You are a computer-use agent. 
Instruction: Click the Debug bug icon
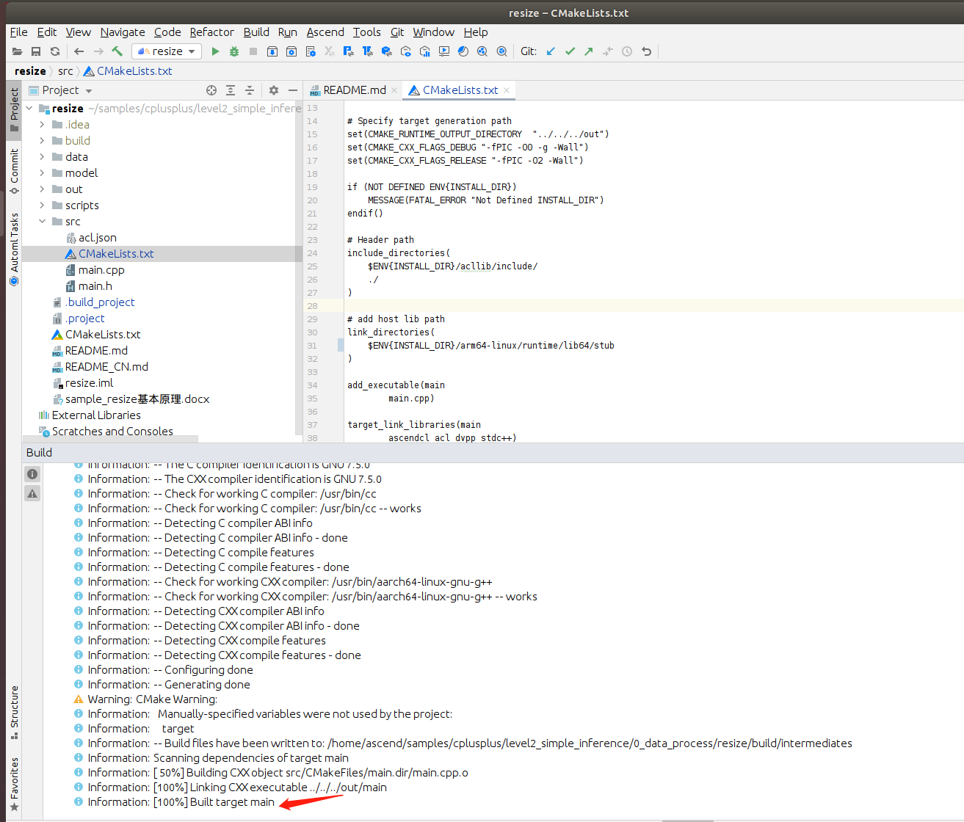click(x=234, y=51)
